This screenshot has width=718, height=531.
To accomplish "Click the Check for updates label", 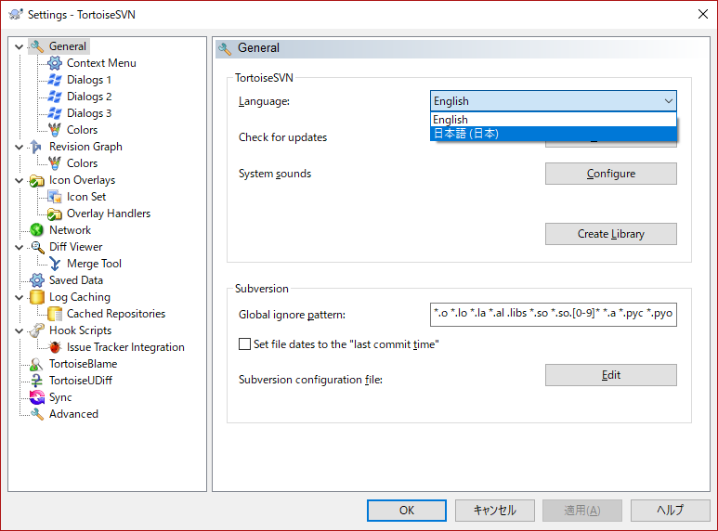I will 282,137.
